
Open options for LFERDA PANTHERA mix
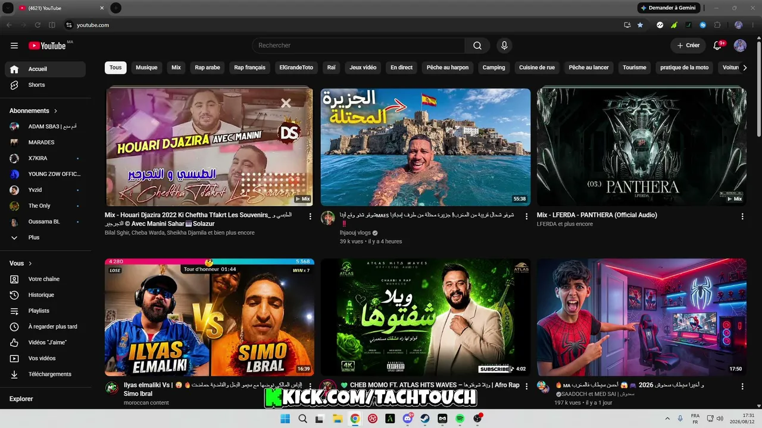click(x=742, y=217)
